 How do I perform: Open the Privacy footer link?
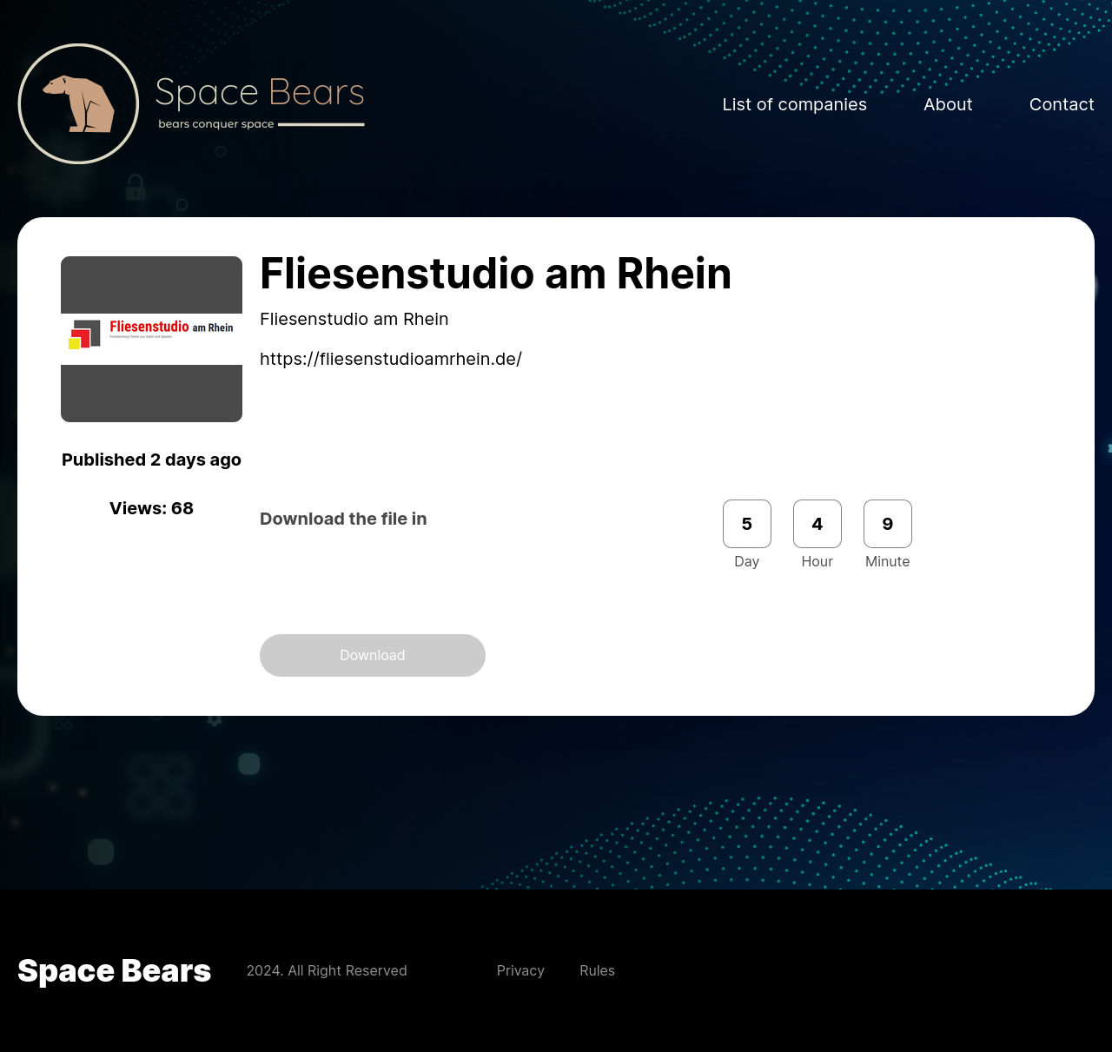click(520, 970)
